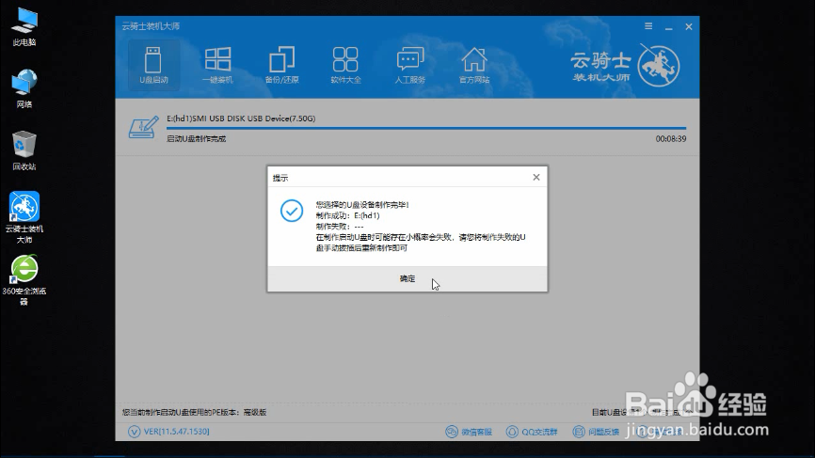The width and height of the screenshot is (815, 458).
Task: Open the U盘启动 tab
Action: [x=153, y=66]
